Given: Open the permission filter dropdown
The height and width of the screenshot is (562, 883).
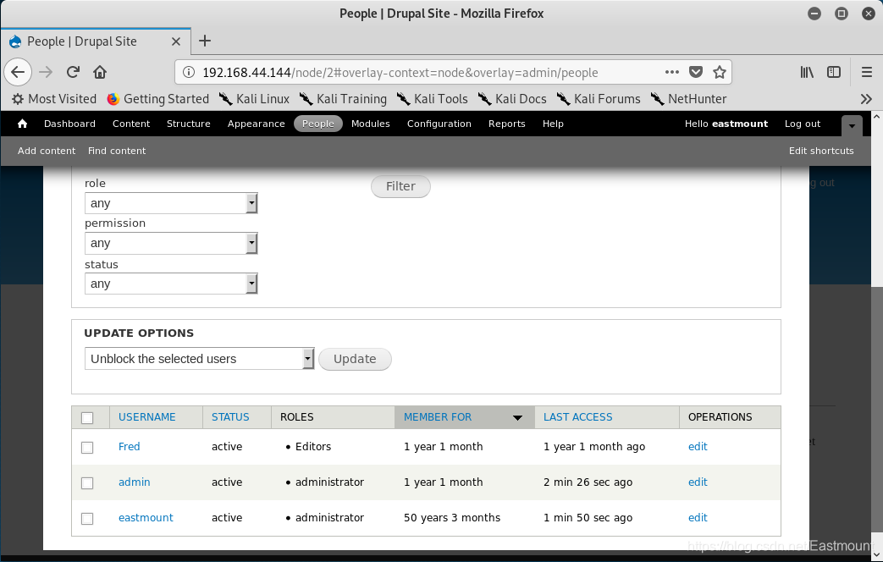Looking at the screenshot, I should coord(171,243).
